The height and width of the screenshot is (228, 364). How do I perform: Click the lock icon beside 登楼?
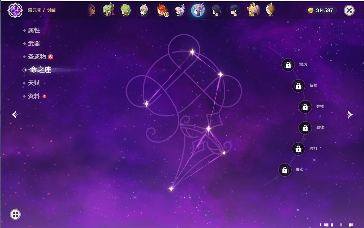[305, 107]
